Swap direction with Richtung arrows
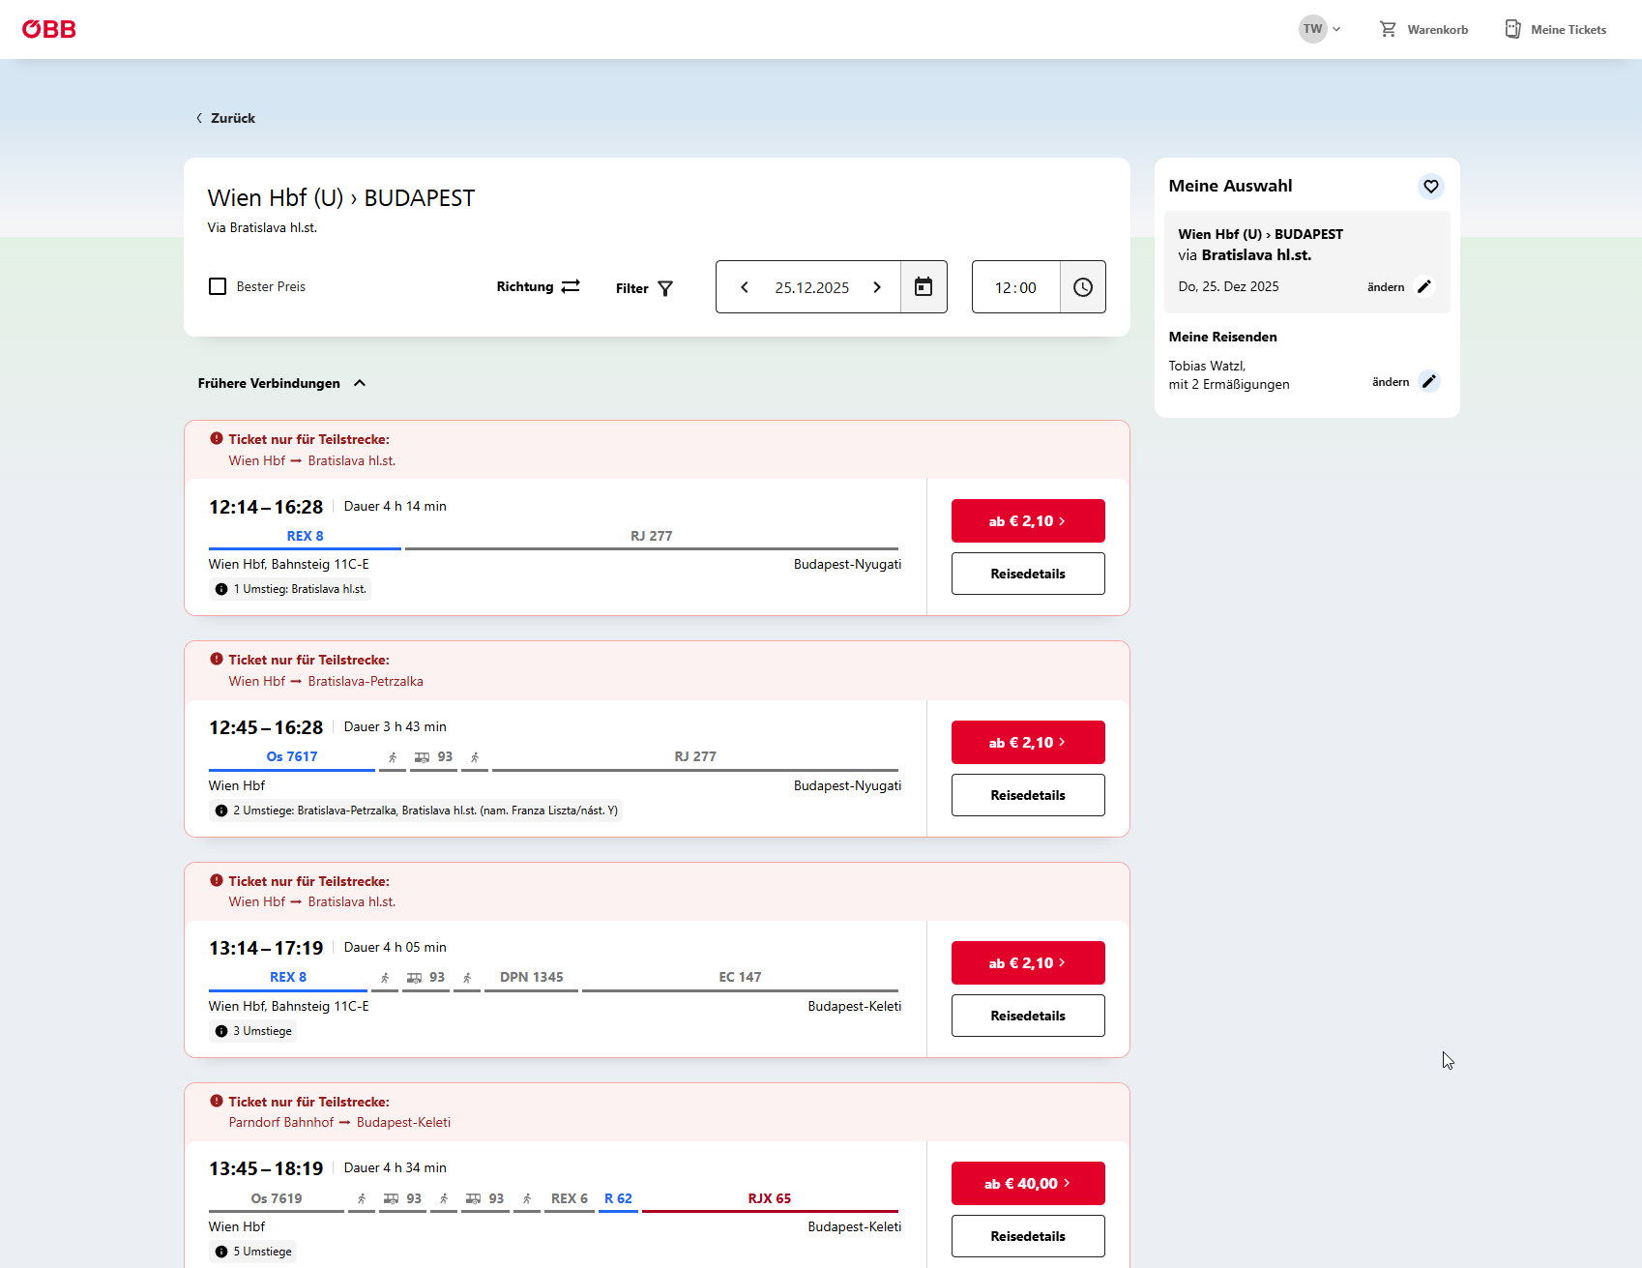 (x=539, y=287)
